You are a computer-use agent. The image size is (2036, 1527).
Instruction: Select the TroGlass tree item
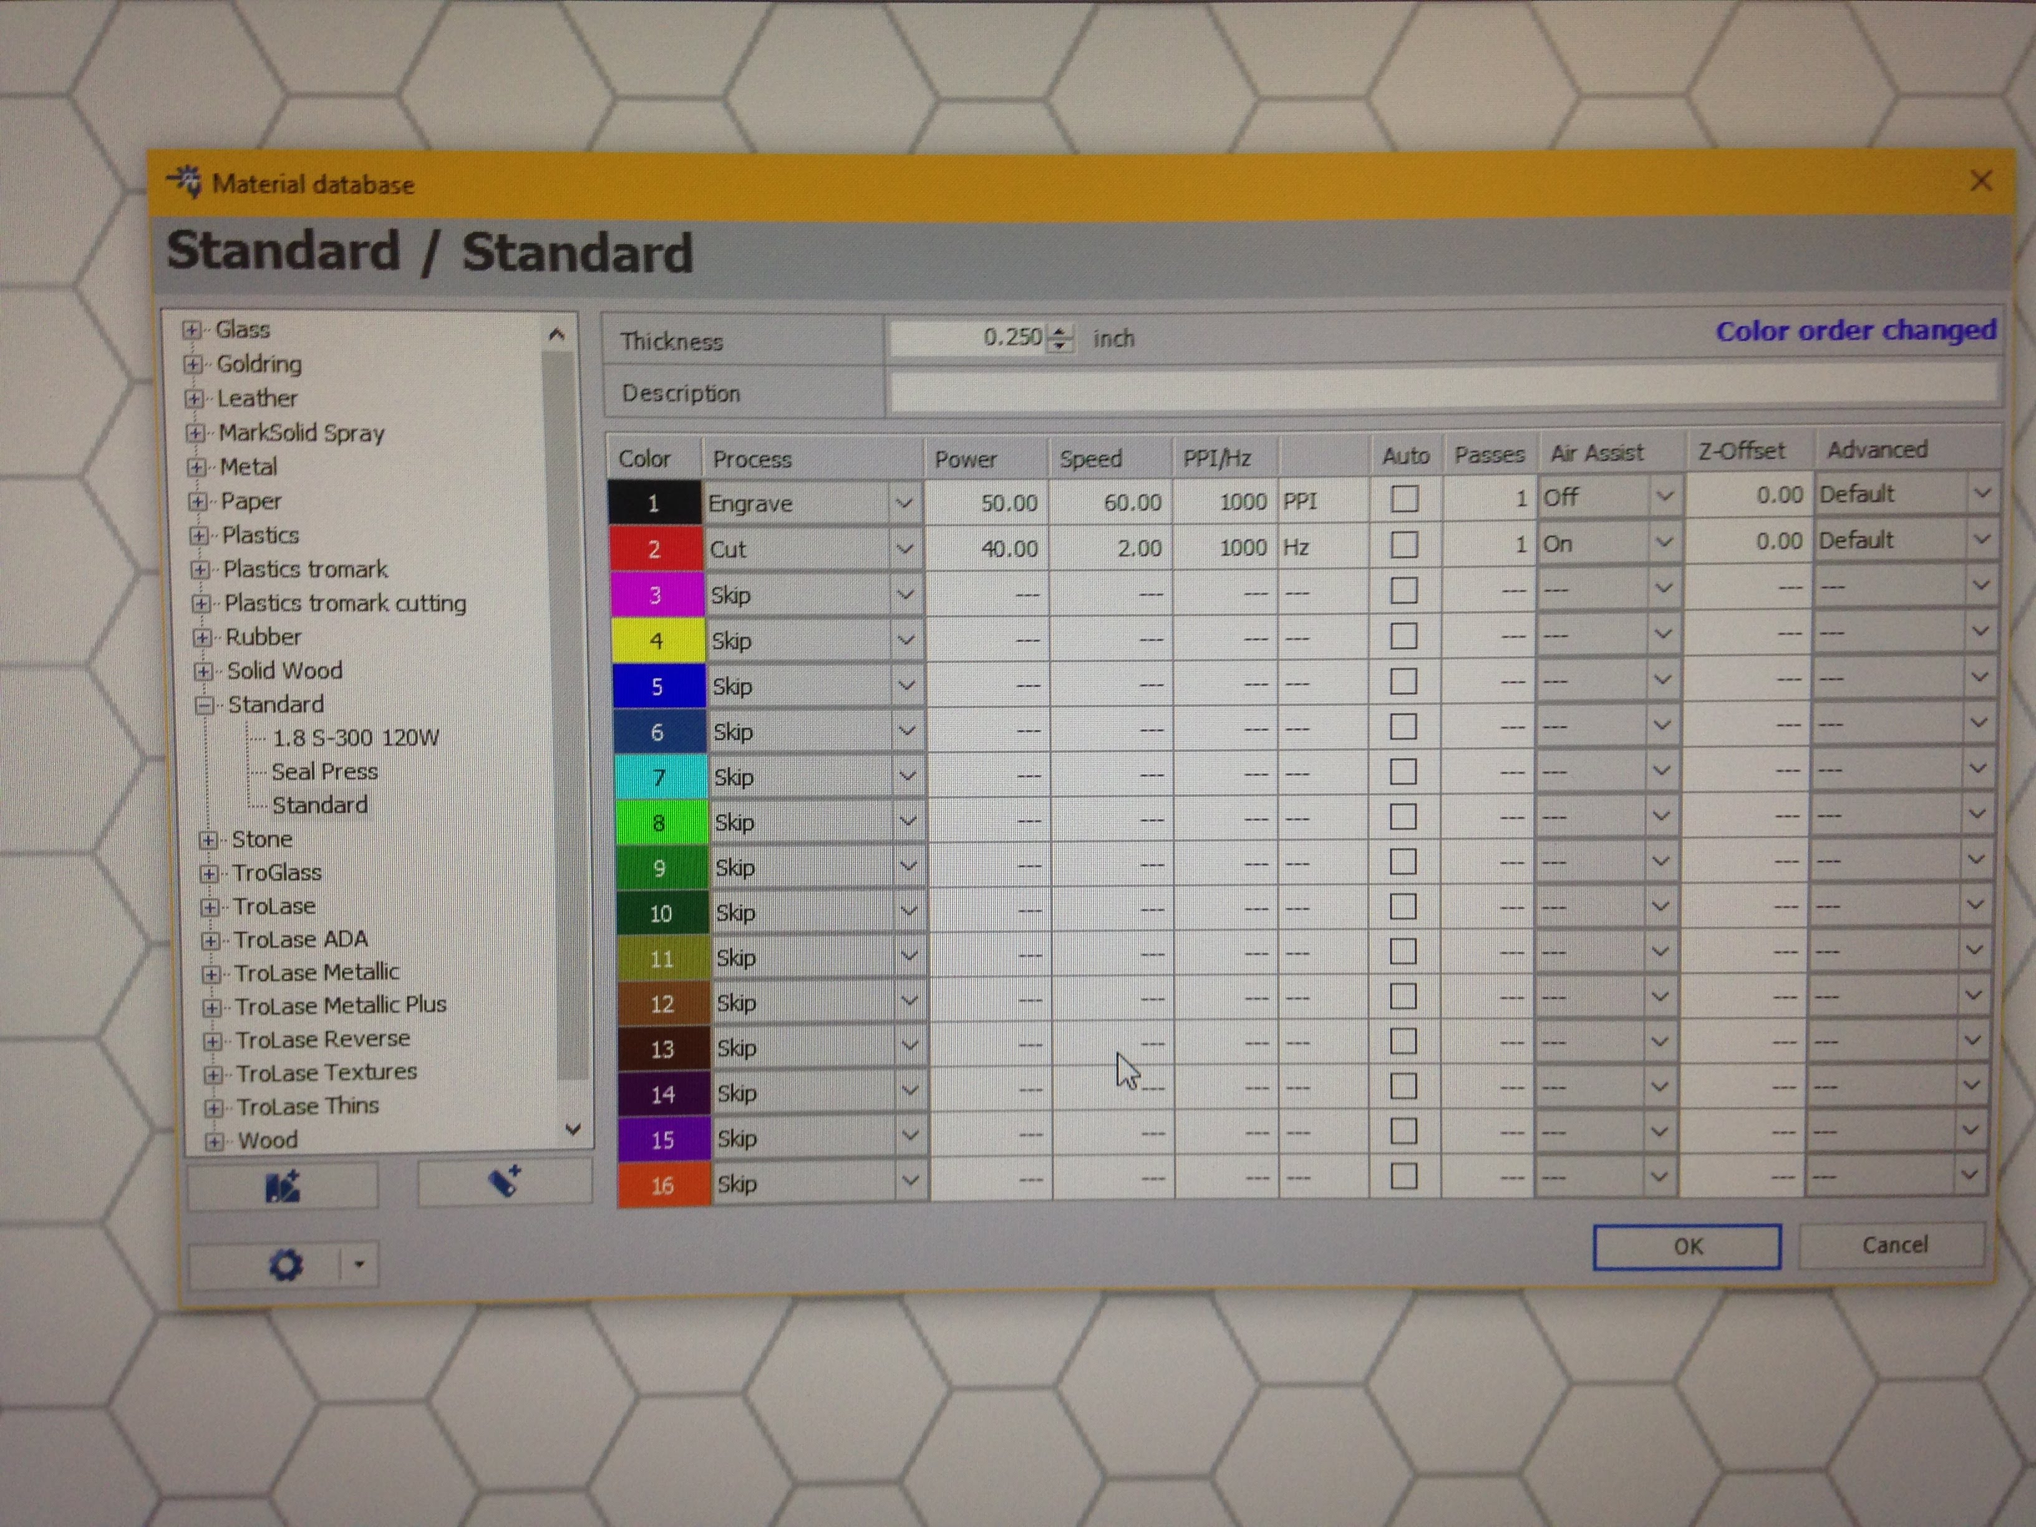click(x=276, y=873)
